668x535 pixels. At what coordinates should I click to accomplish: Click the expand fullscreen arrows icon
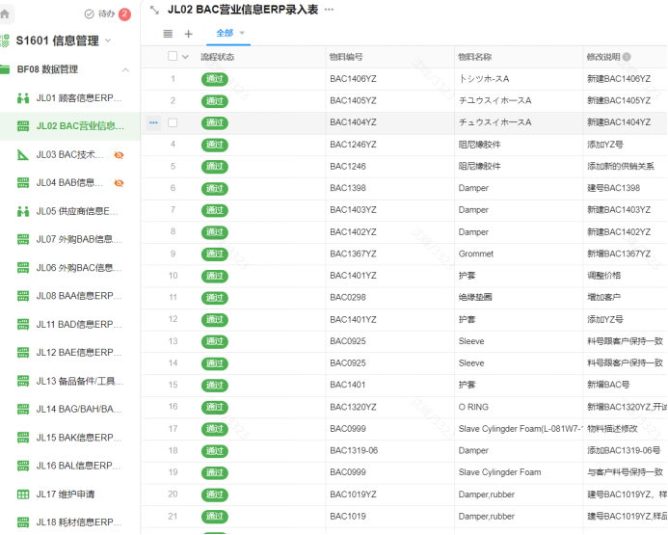[x=154, y=10]
